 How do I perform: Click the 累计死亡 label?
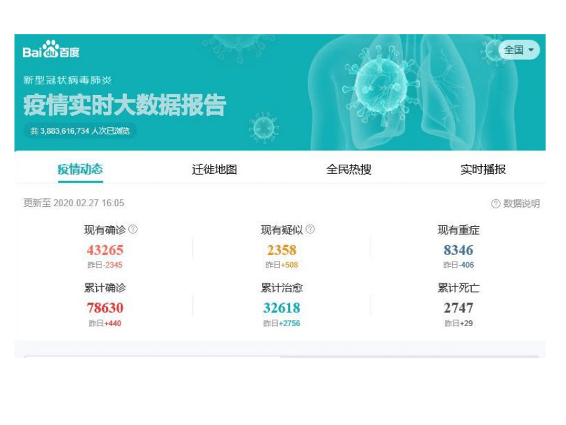click(459, 288)
